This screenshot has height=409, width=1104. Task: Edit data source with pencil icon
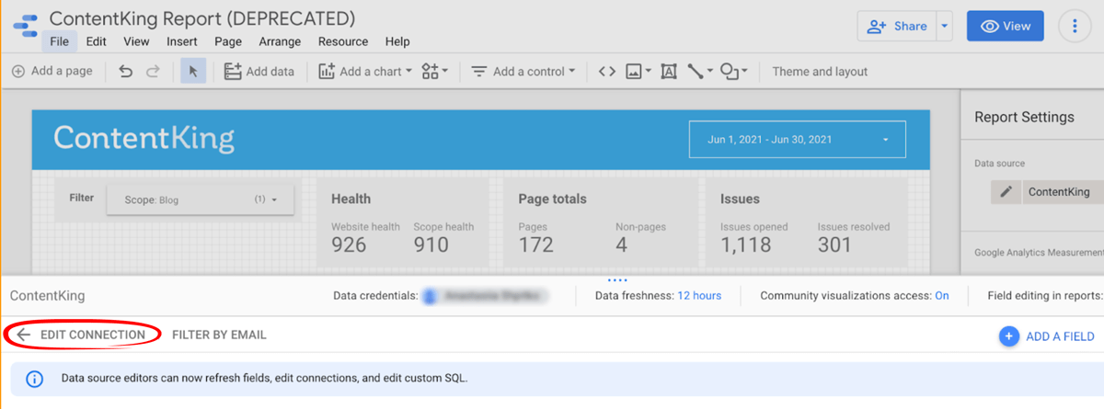[x=1006, y=192]
